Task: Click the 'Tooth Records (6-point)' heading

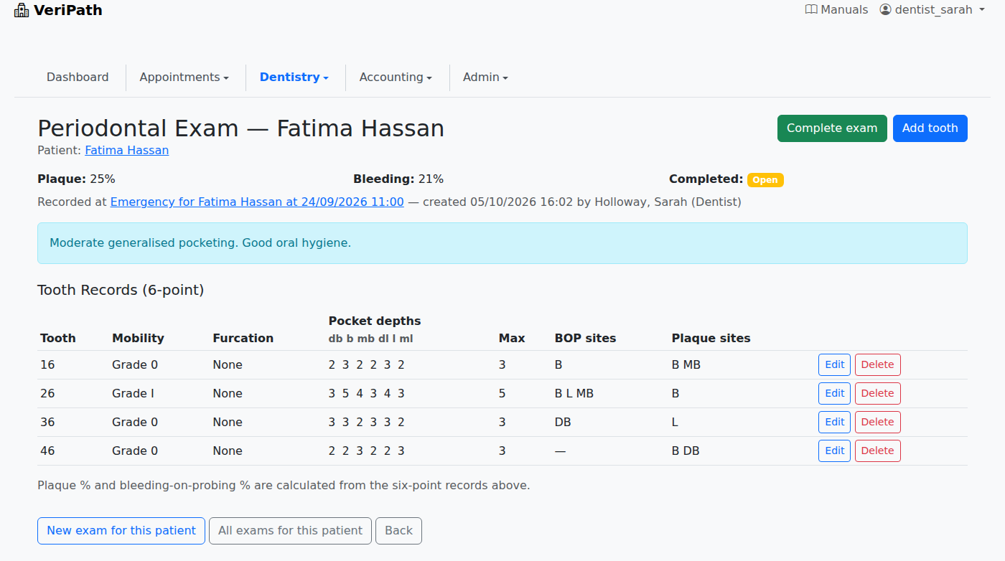Action: (121, 290)
